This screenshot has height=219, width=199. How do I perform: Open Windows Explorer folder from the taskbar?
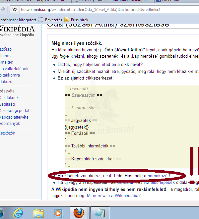click(x=38, y=213)
